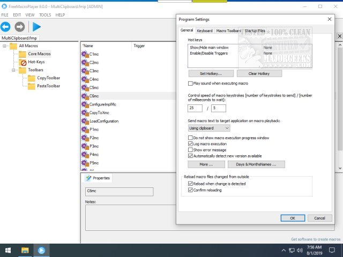Click the Core Macros folder icon
343x257 pixels.
tap(23, 54)
